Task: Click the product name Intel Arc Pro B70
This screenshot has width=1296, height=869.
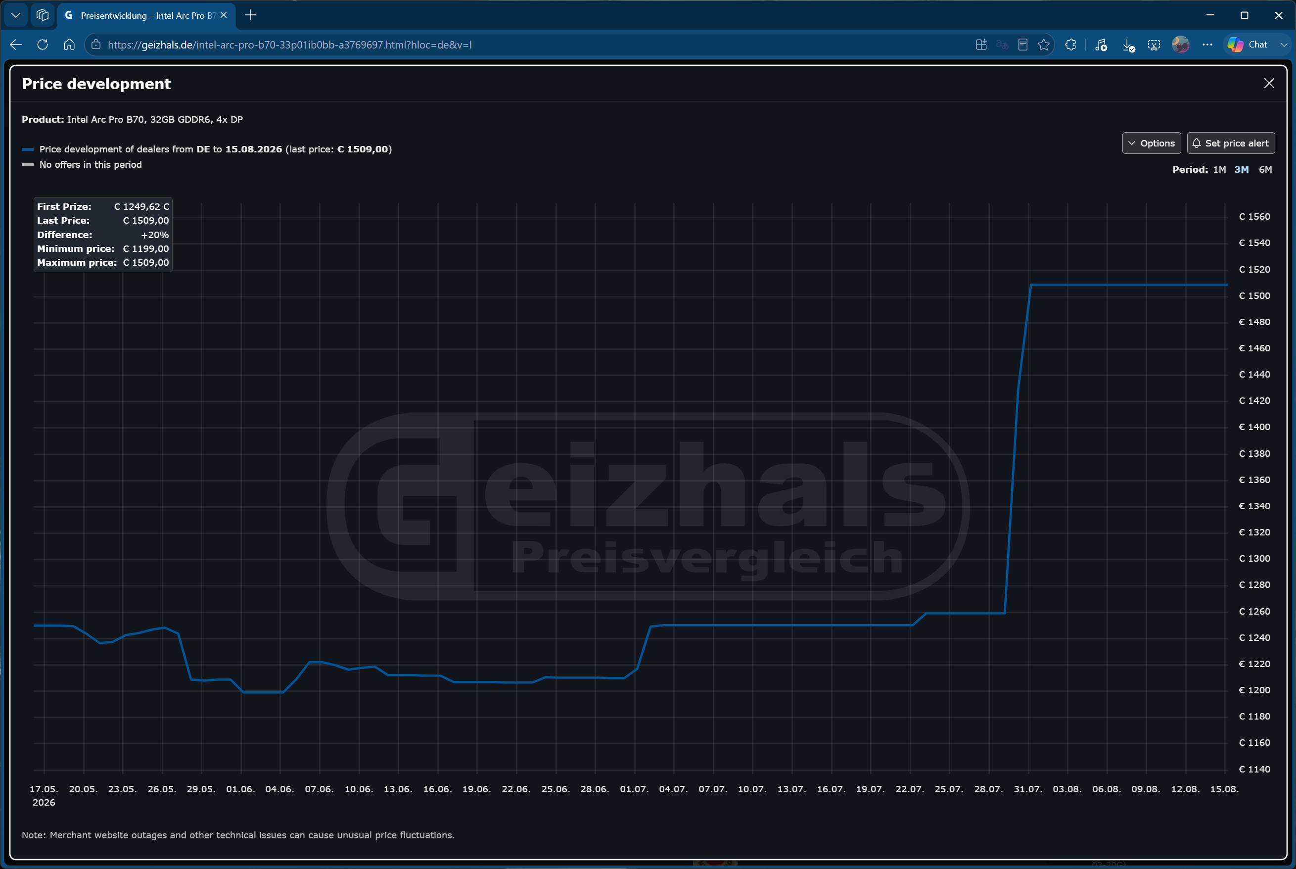Action: click(154, 119)
